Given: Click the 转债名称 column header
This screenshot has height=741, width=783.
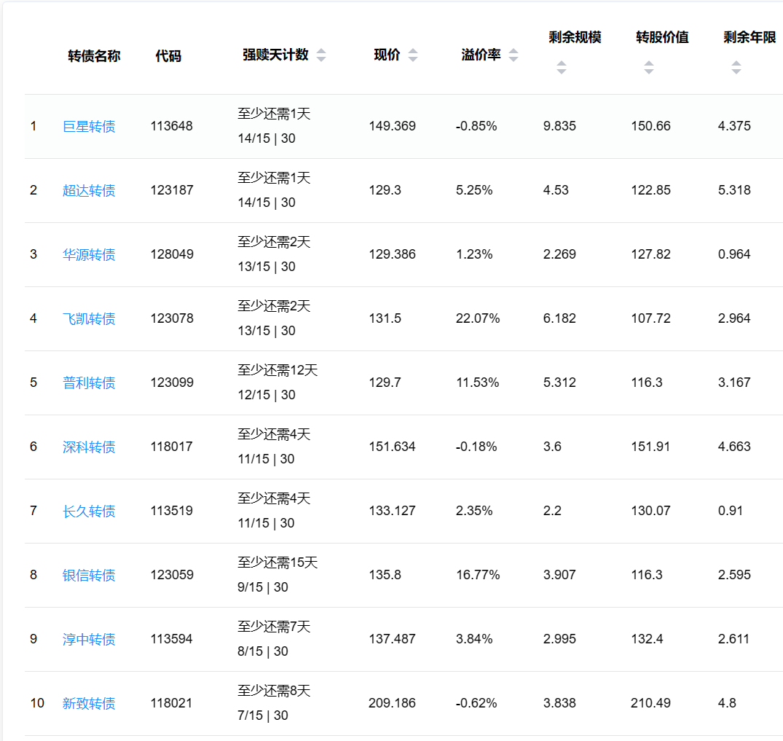Looking at the screenshot, I should 94,56.
